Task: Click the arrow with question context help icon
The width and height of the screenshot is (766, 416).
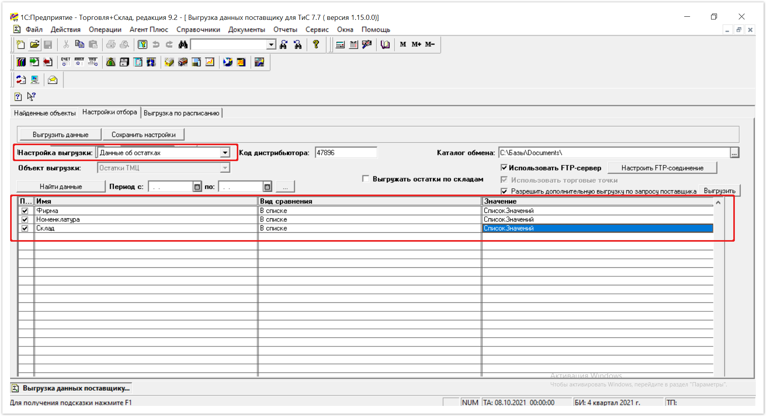Action: 32,97
